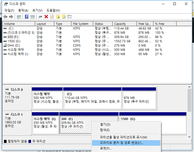Maximize the 디스크 관리 window
Image resolution: width=194 pixels, height=152 pixels.
click(x=175, y=4)
